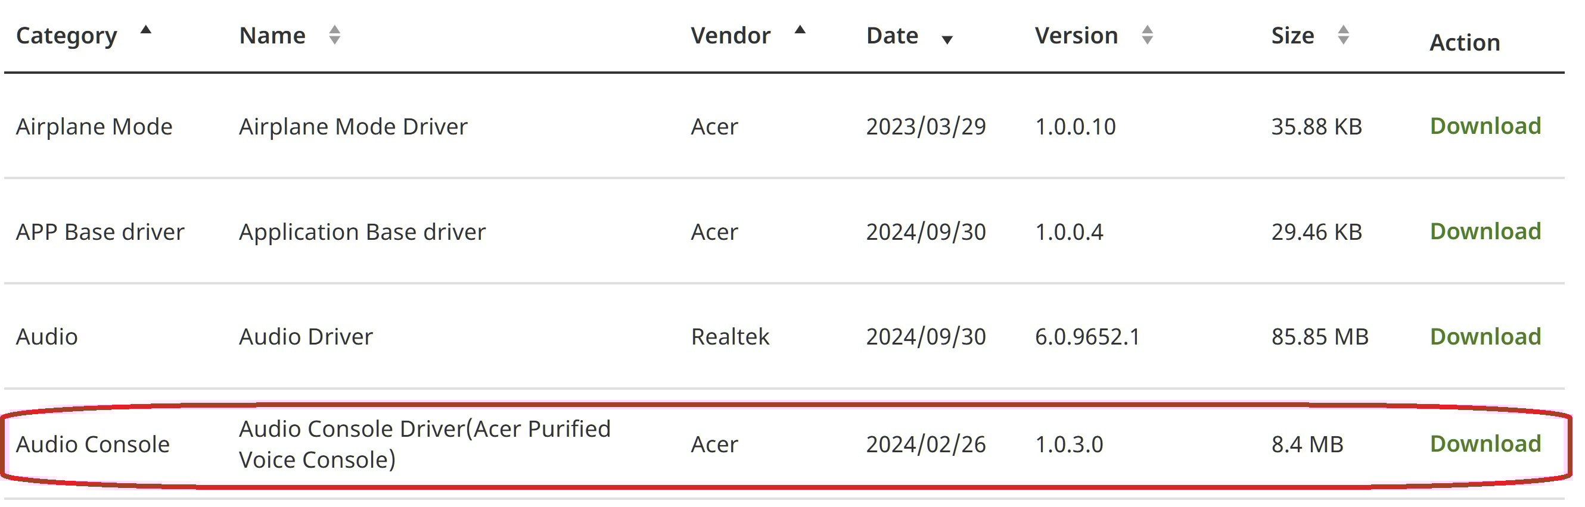The height and width of the screenshot is (507, 1585).
Task: Click the Name column sort arrows
Action: [x=334, y=35]
